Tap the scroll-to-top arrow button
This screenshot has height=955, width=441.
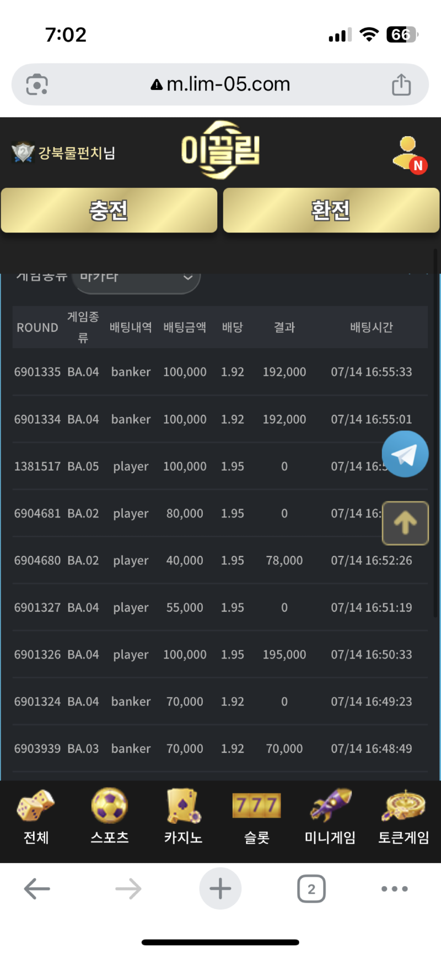coord(405,523)
